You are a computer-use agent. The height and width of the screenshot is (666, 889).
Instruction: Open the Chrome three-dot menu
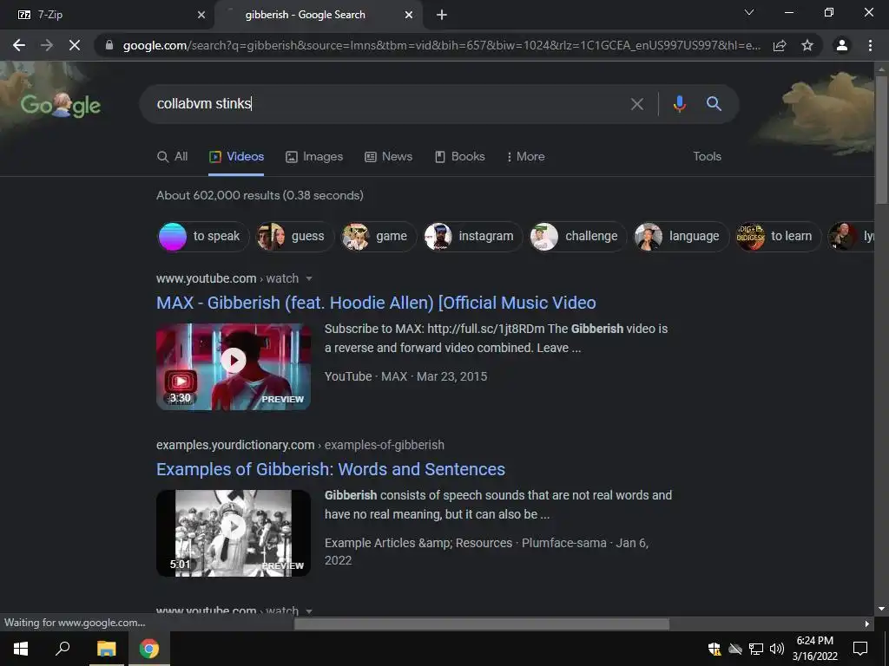[870, 45]
